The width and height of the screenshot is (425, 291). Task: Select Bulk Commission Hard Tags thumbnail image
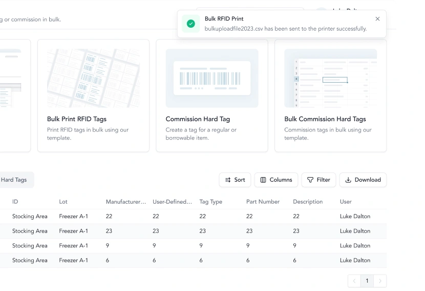tap(330, 78)
